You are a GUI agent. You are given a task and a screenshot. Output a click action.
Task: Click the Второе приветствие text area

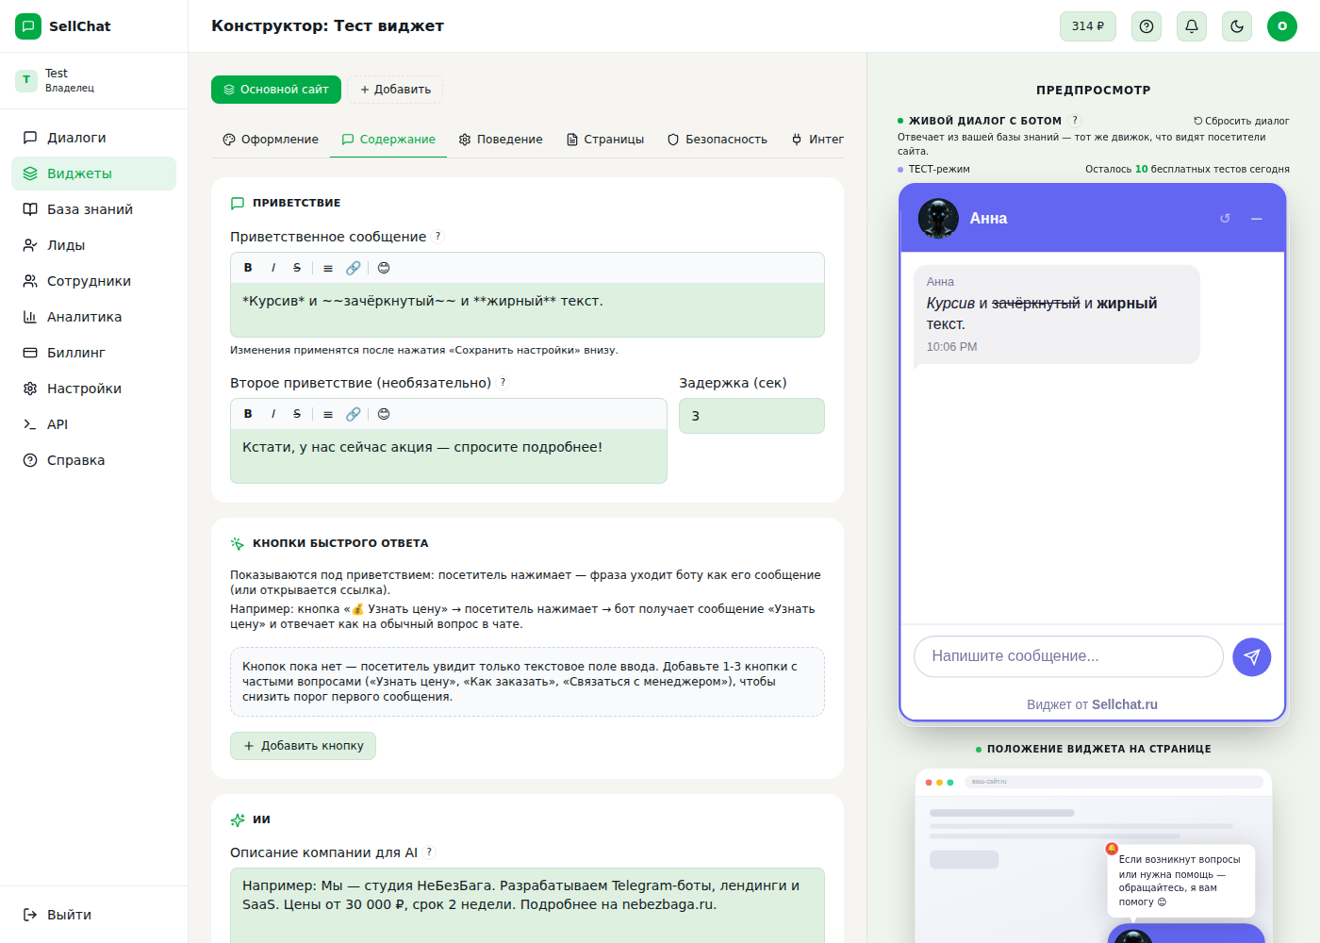point(449,456)
